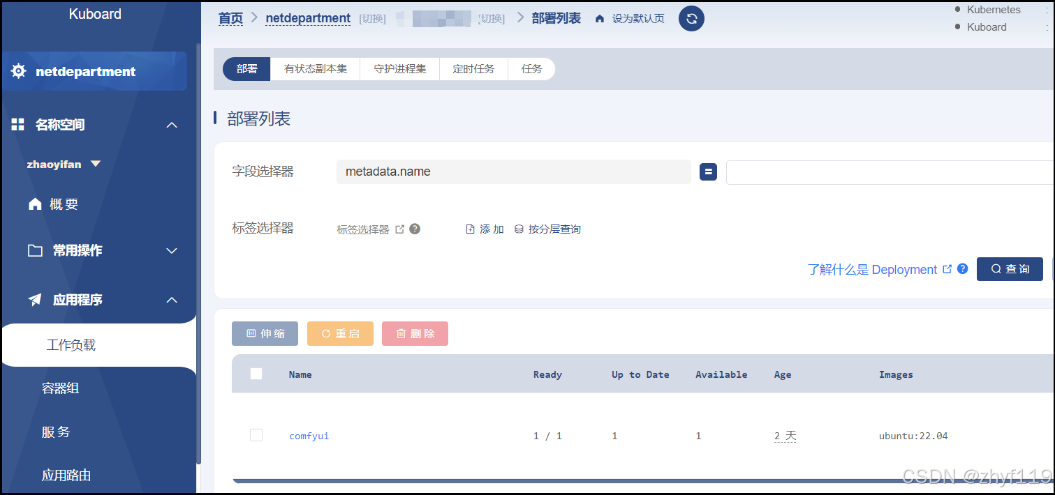Click the Up to Date column header
1055x495 pixels.
[640, 374]
